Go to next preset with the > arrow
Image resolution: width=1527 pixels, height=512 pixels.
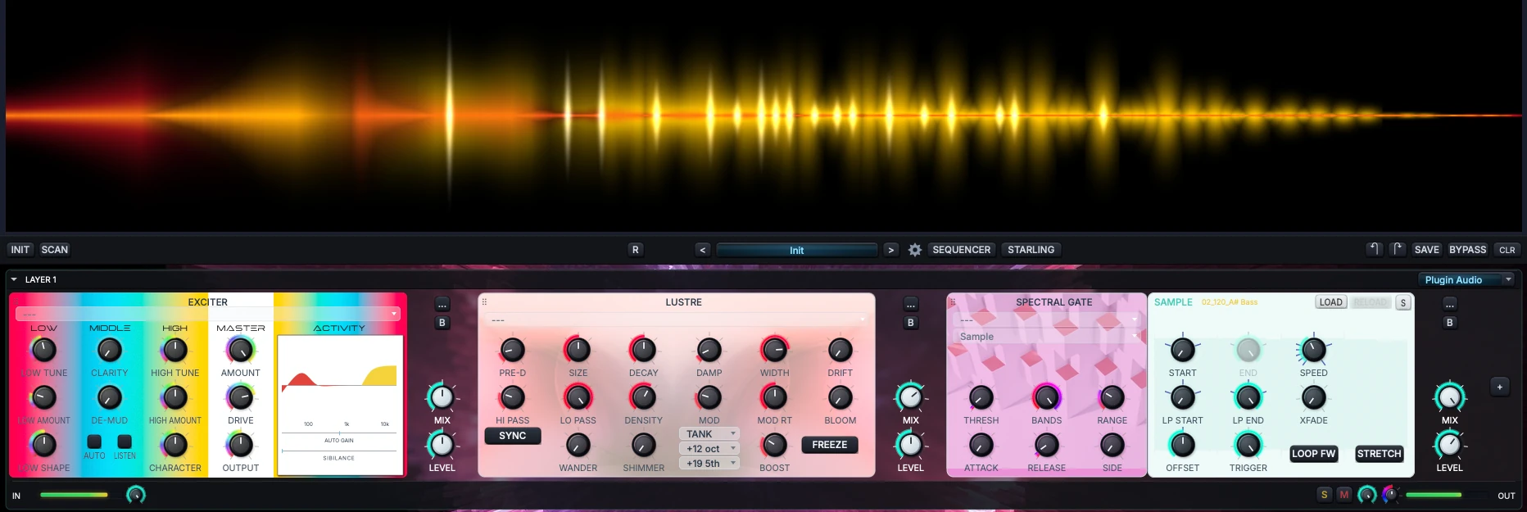point(890,250)
